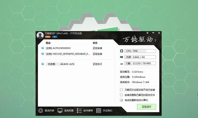Image resolution: width=198 pixels, height=118 pixels.
Task: Open the title bar dropdown menu arrow
Action: point(147,33)
